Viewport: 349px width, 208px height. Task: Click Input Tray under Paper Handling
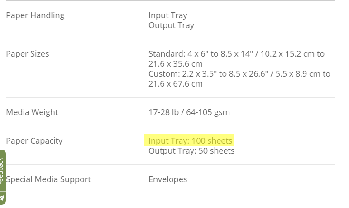pos(168,15)
